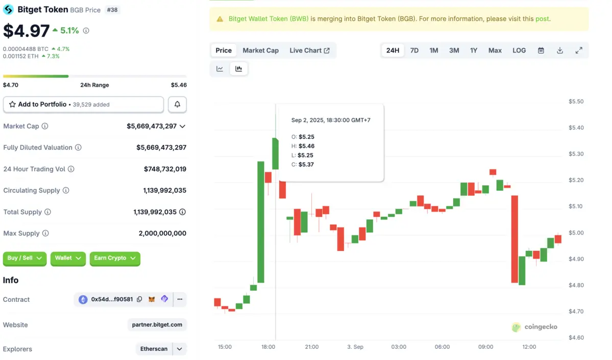Image resolution: width=612 pixels, height=360 pixels.
Task: Open the calendar date-range icon on the chart
Action: click(x=541, y=50)
